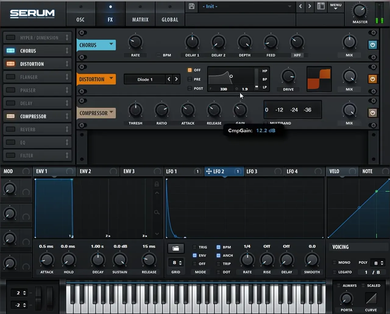Click the Master volume knob
The height and width of the screenshot is (314, 390).
point(360,11)
